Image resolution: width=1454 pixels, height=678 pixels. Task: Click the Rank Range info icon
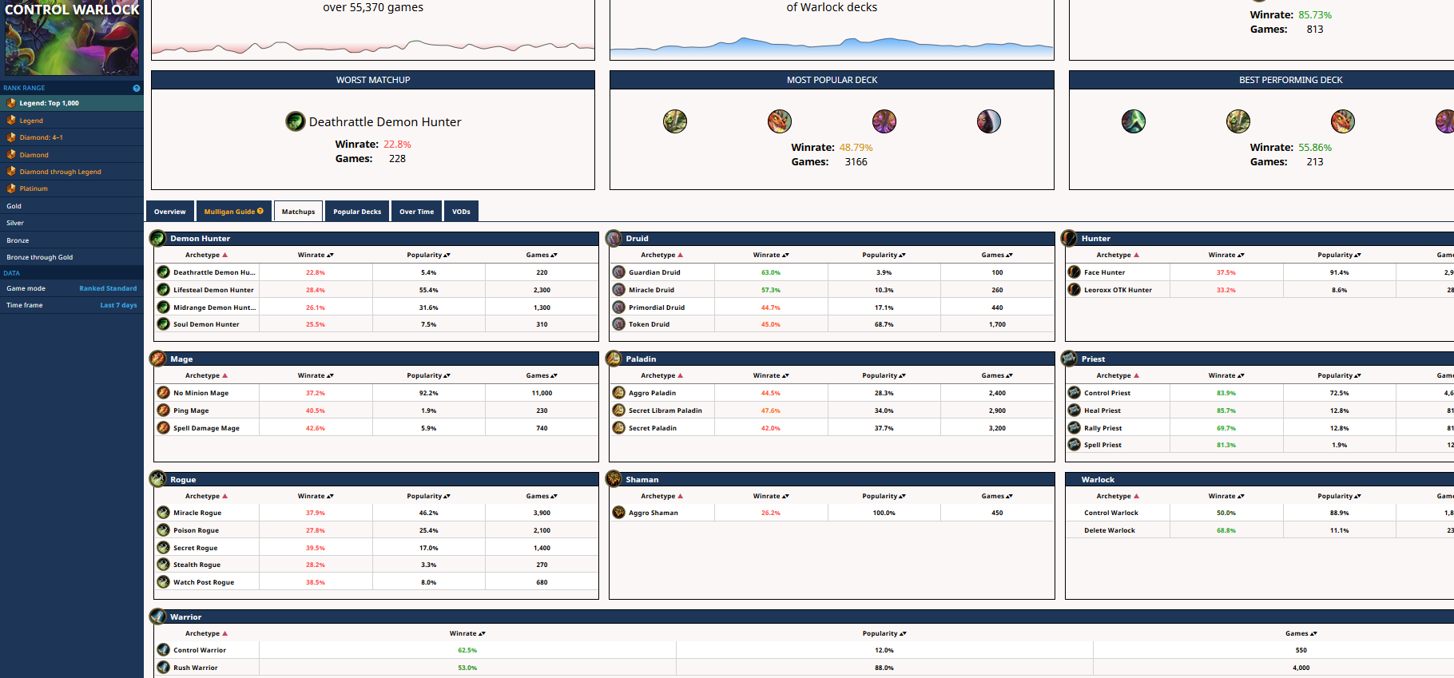137,88
